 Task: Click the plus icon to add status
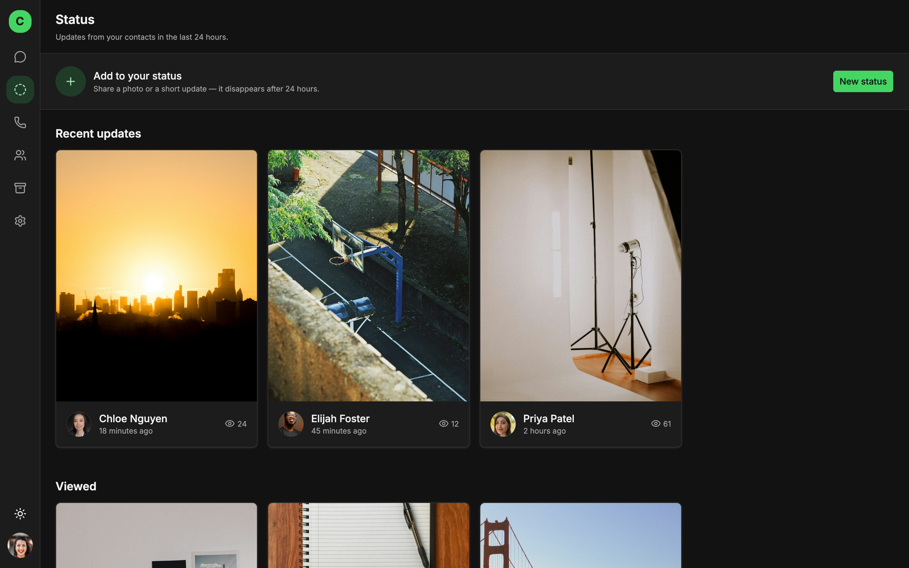pos(71,81)
